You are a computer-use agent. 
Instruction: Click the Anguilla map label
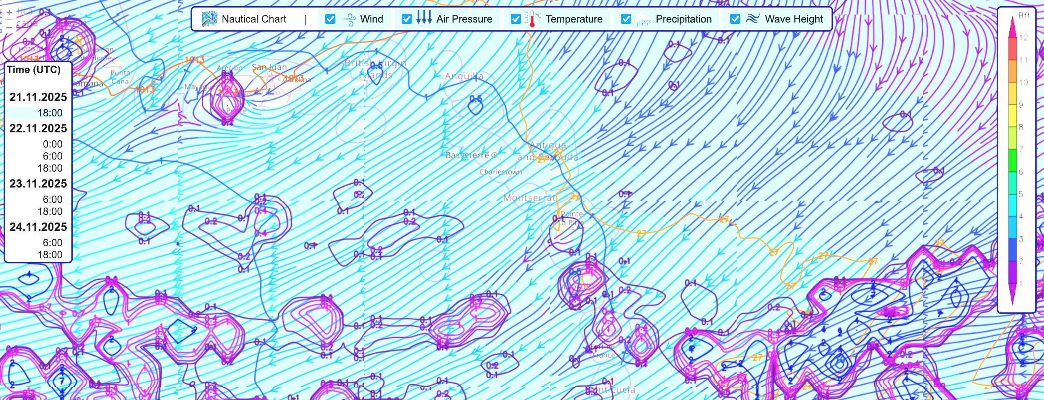click(x=464, y=76)
